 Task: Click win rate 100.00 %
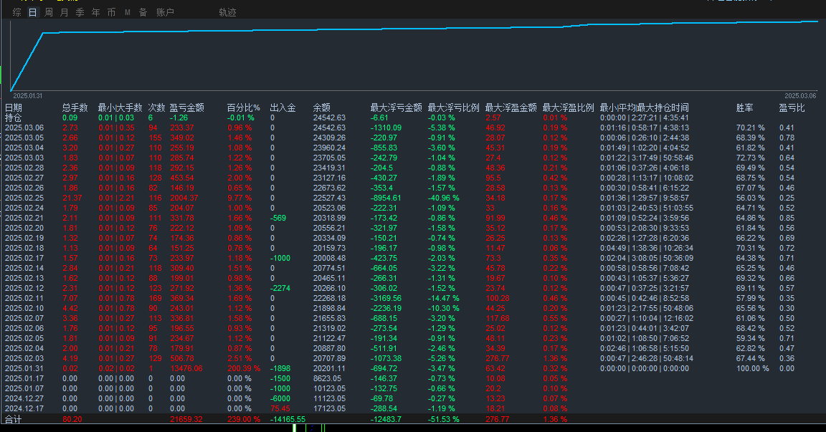pos(752,368)
